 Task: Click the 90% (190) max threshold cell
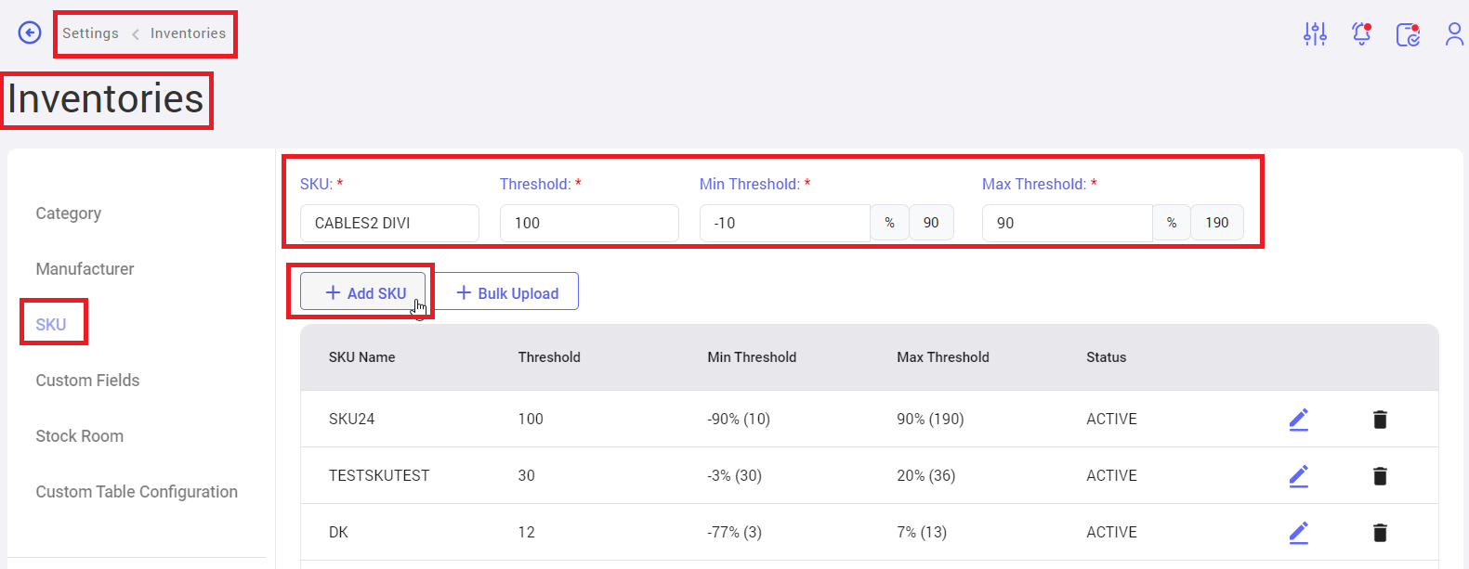coord(930,420)
